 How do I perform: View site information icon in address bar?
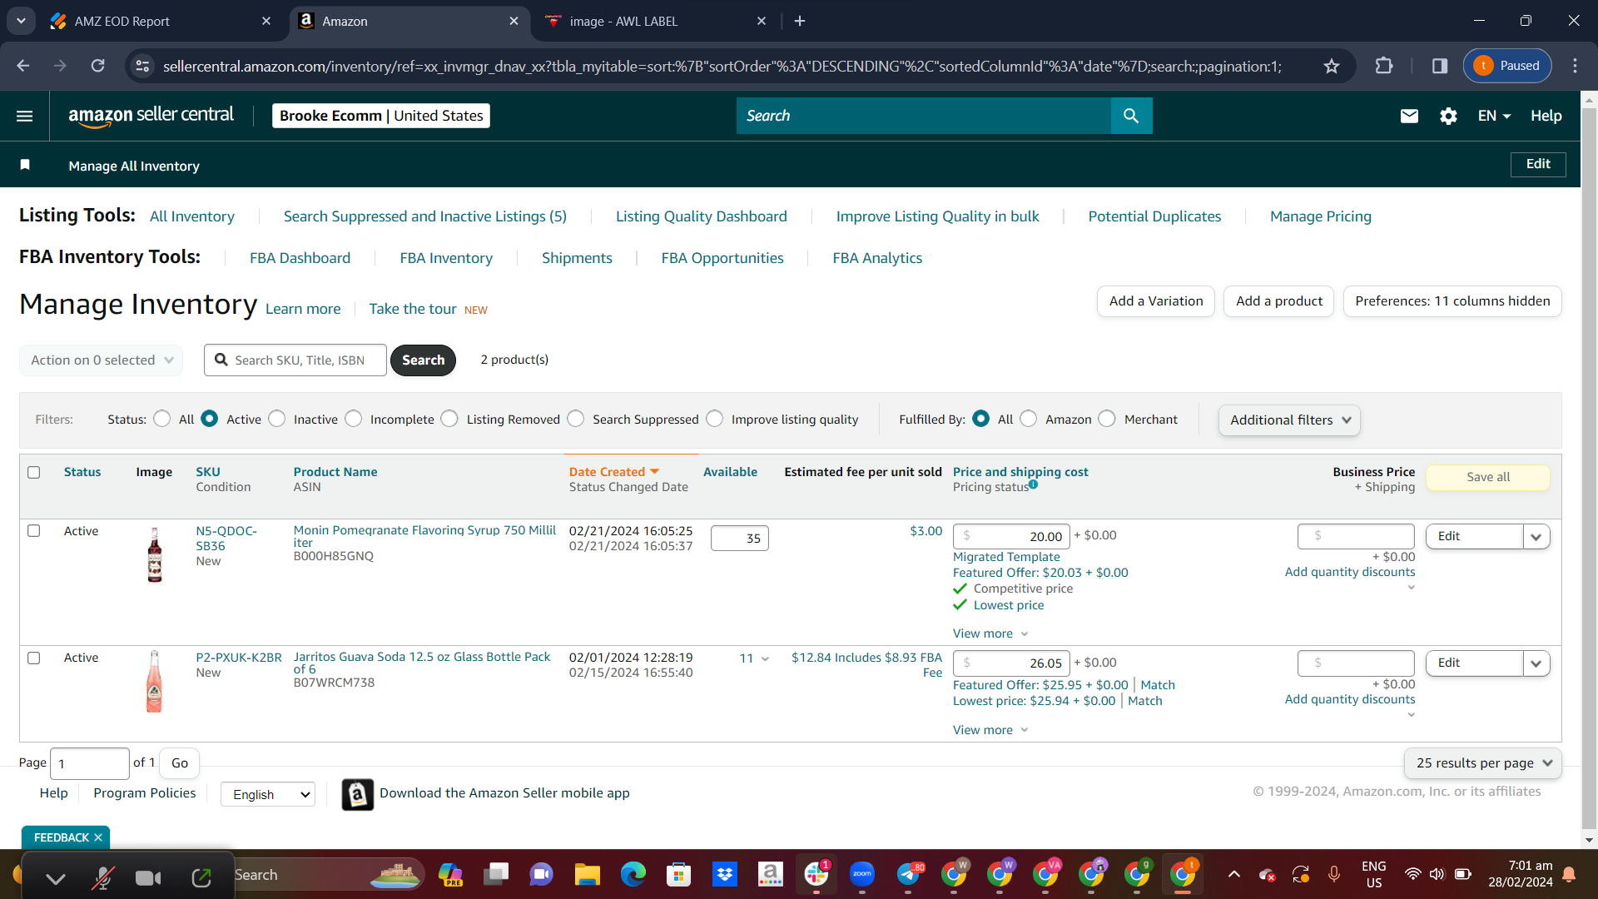(143, 66)
